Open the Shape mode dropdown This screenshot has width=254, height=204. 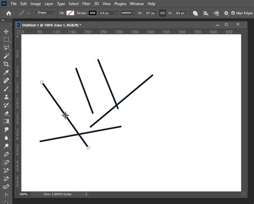point(46,13)
